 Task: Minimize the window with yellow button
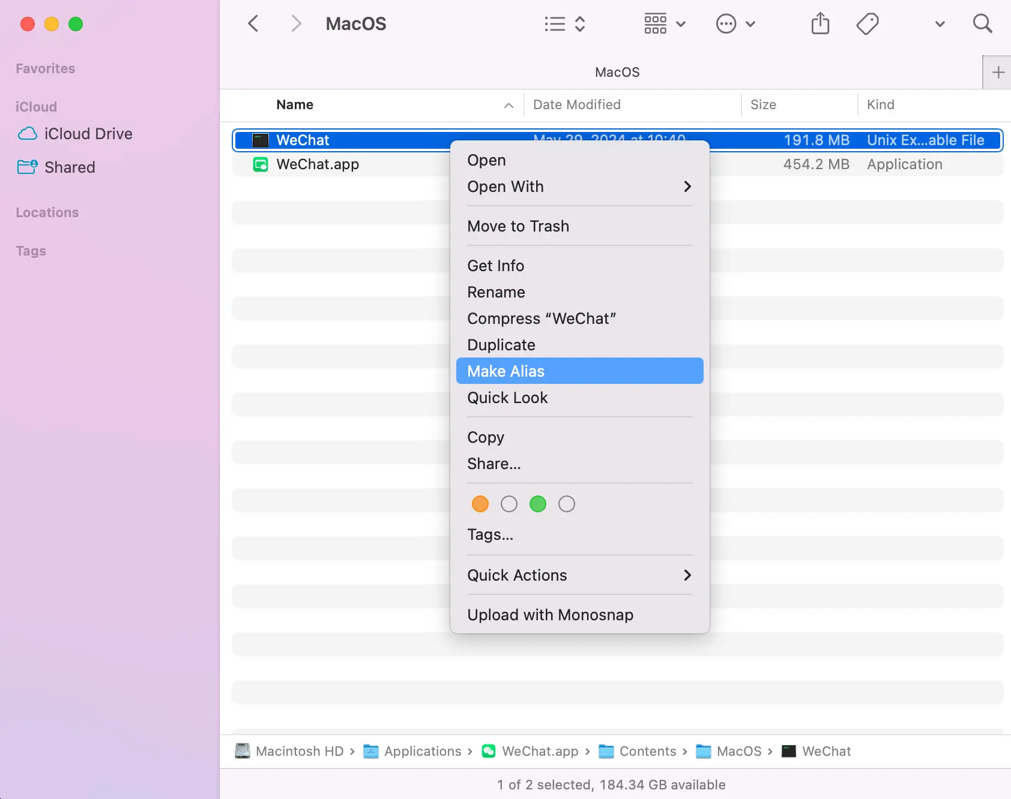[x=52, y=24]
